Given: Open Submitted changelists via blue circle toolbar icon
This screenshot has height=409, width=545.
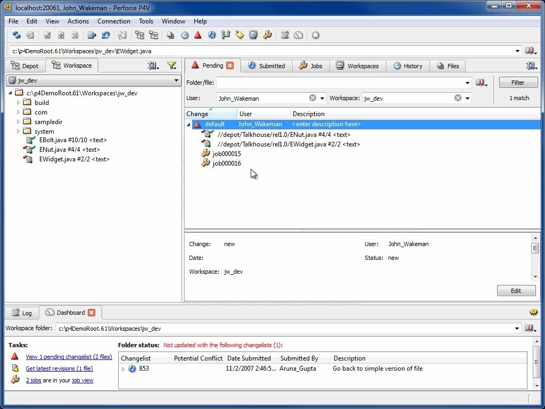Looking at the screenshot, I should point(212,35).
